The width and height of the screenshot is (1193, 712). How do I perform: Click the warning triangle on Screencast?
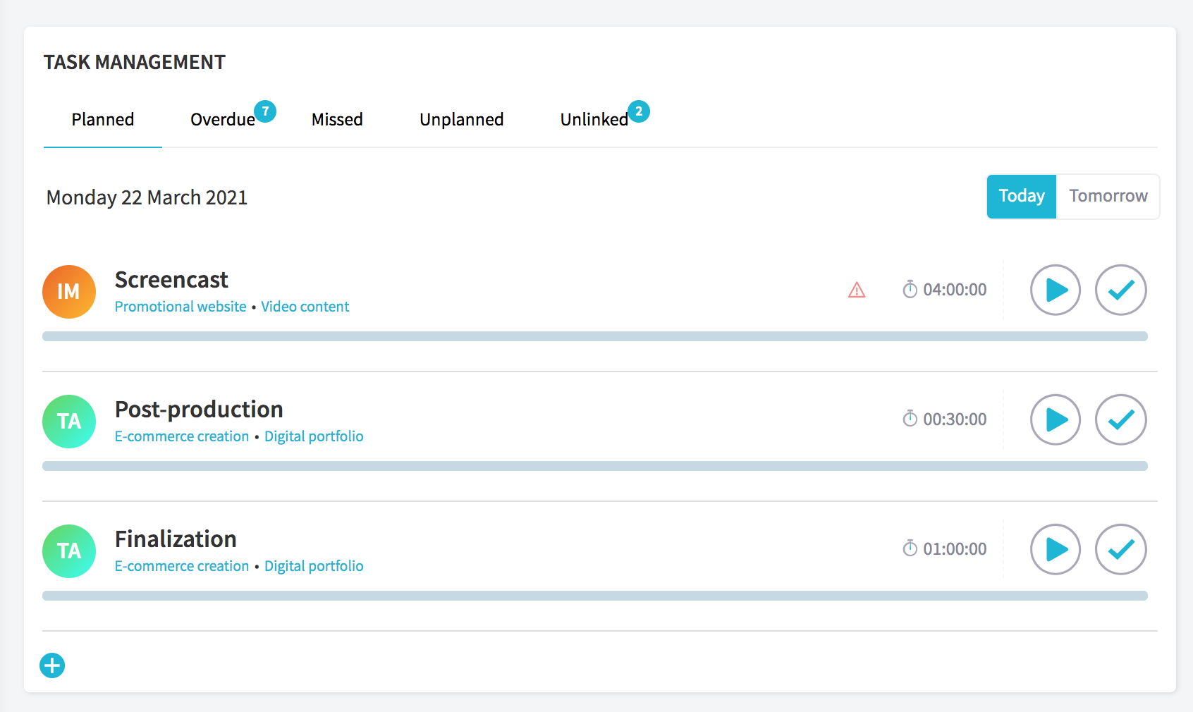click(857, 290)
